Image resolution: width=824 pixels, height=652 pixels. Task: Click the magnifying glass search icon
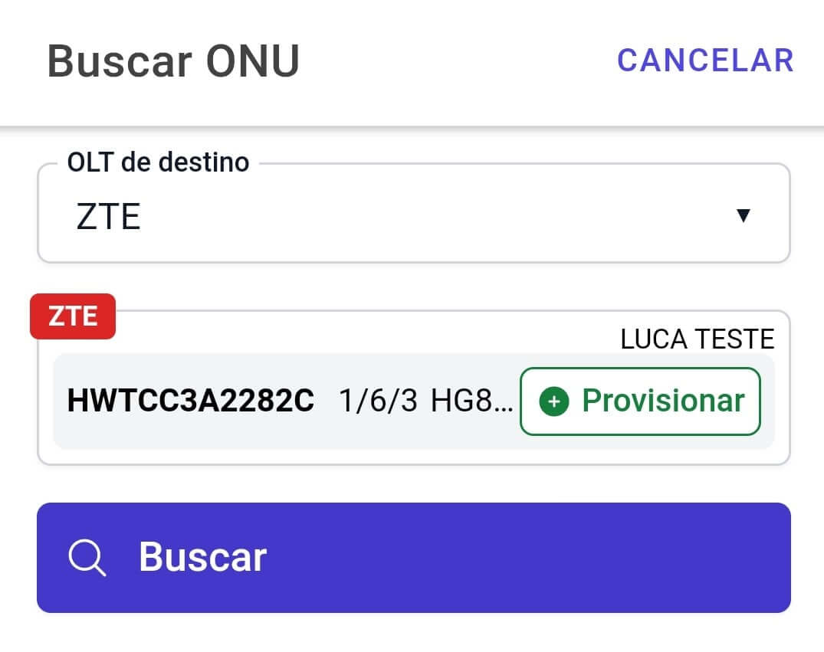point(87,557)
